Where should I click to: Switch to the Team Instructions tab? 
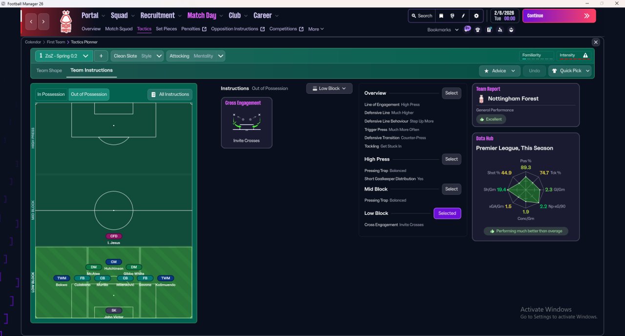(x=91, y=70)
